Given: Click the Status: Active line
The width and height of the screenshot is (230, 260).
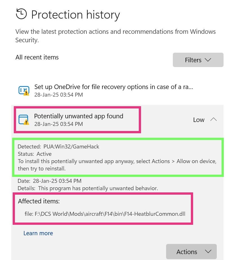Looking at the screenshot, I should coord(35,154).
